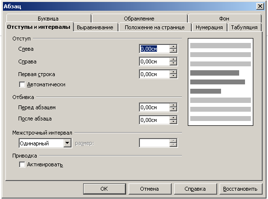Open help with the Справка button

coord(195,189)
